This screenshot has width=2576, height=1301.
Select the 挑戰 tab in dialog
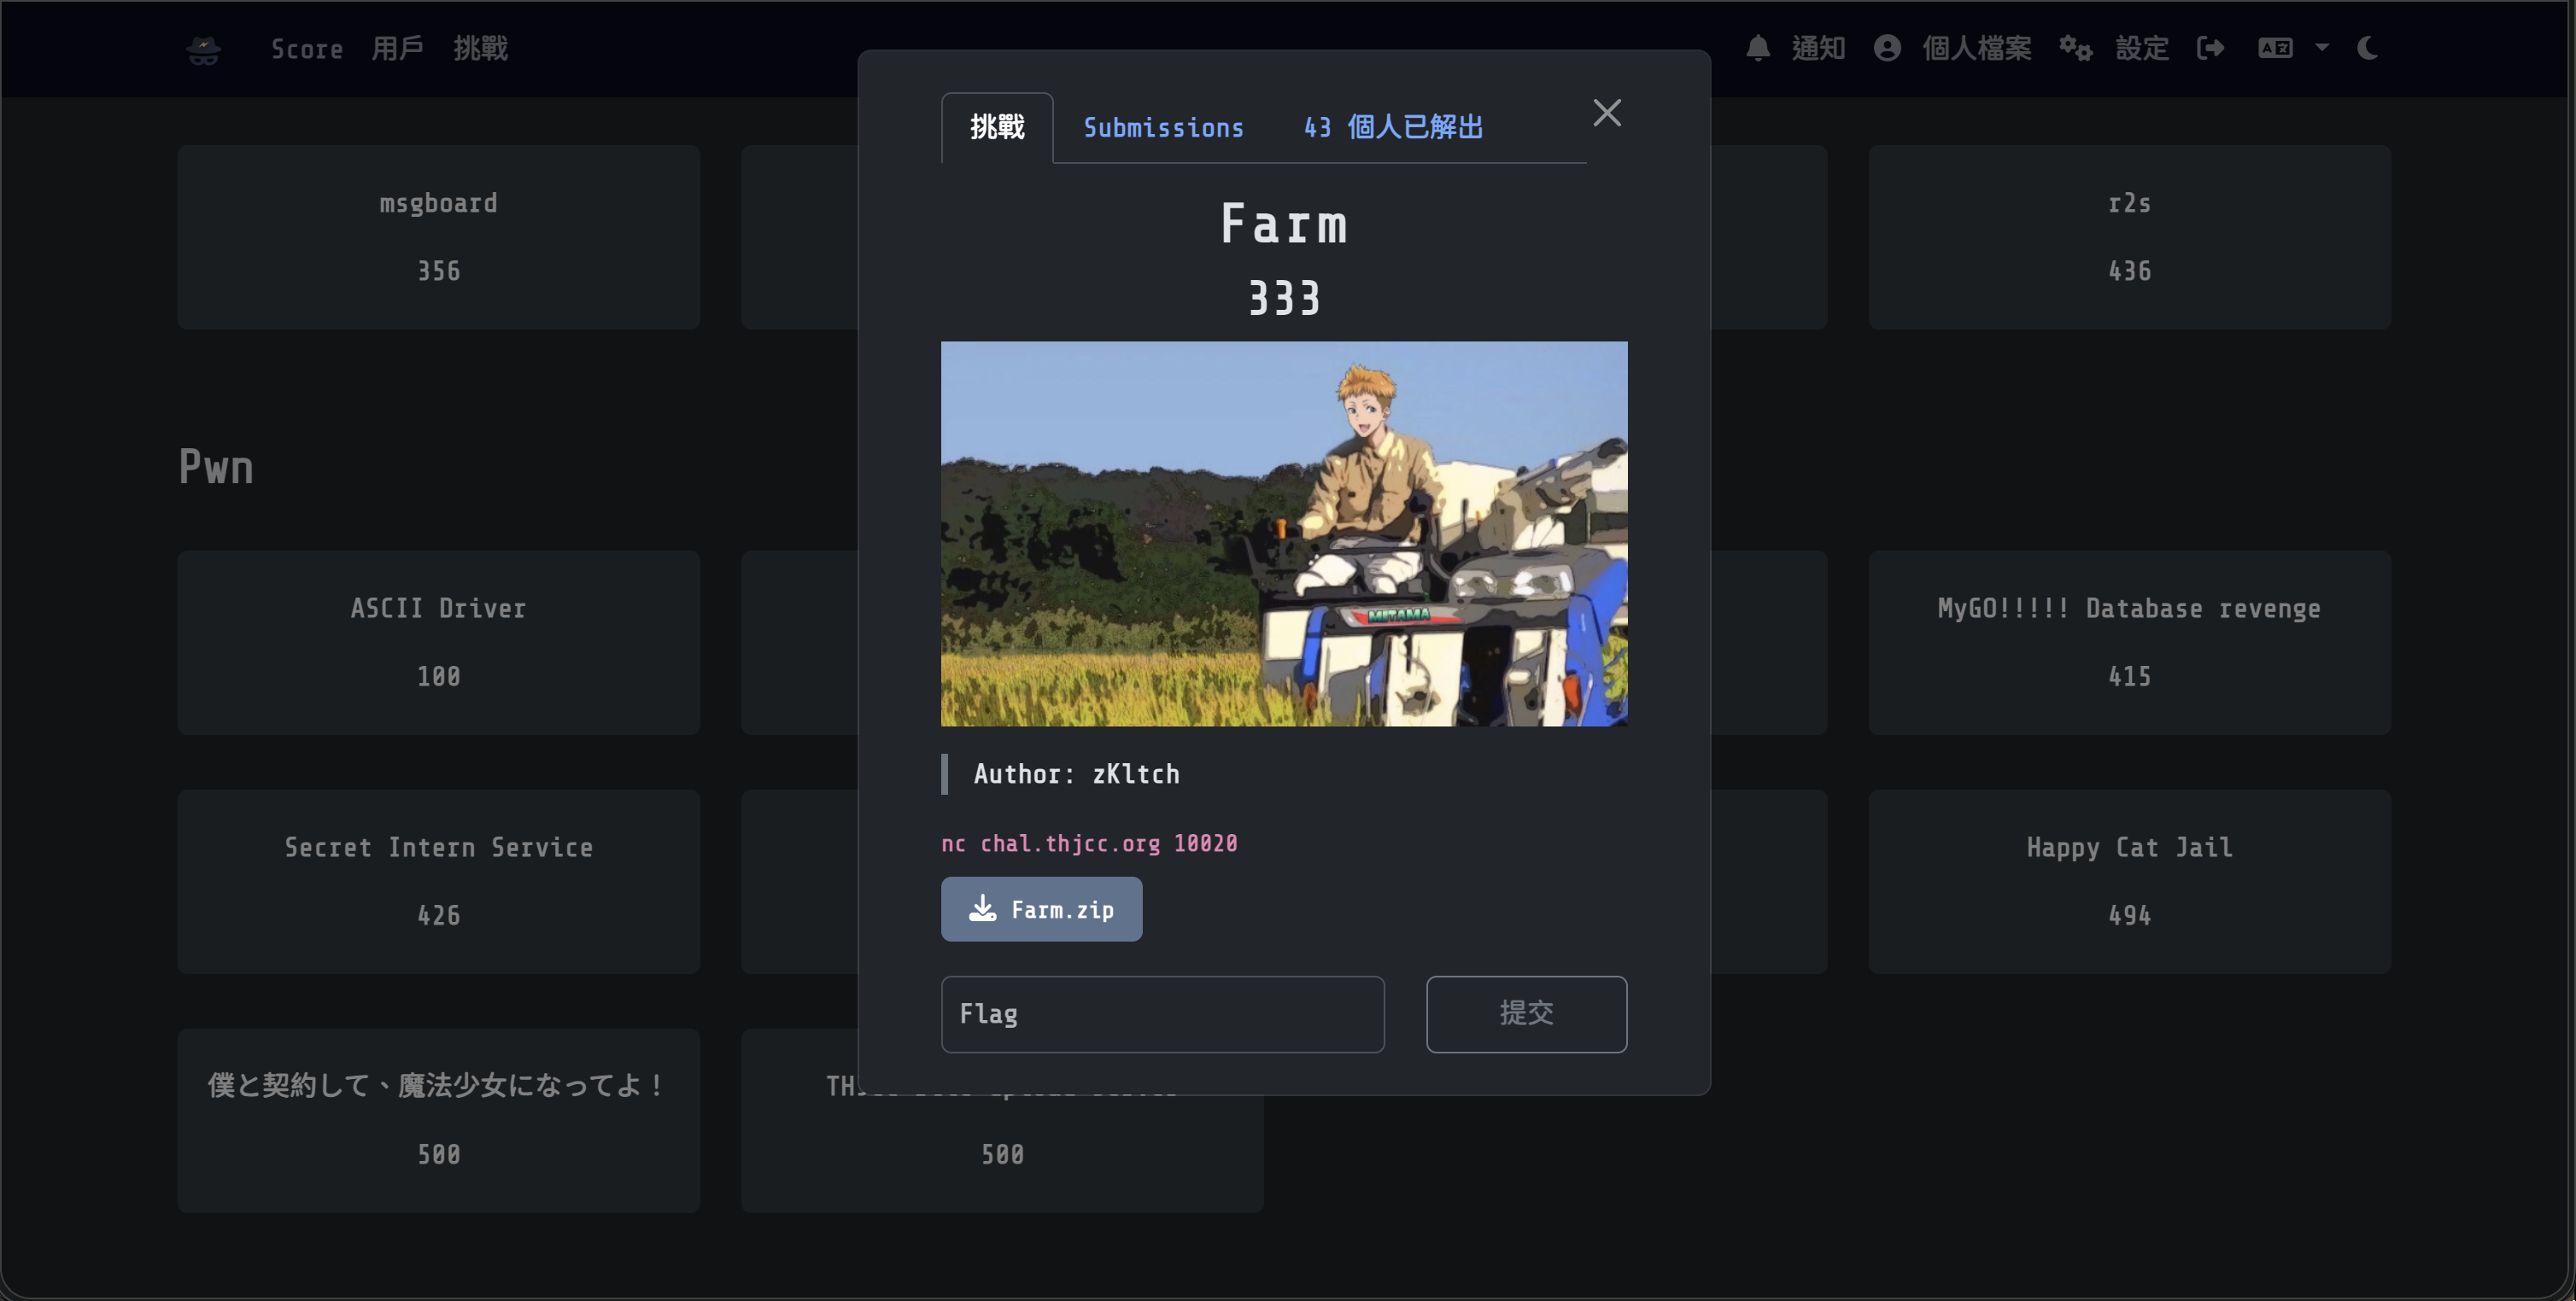coord(997,128)
